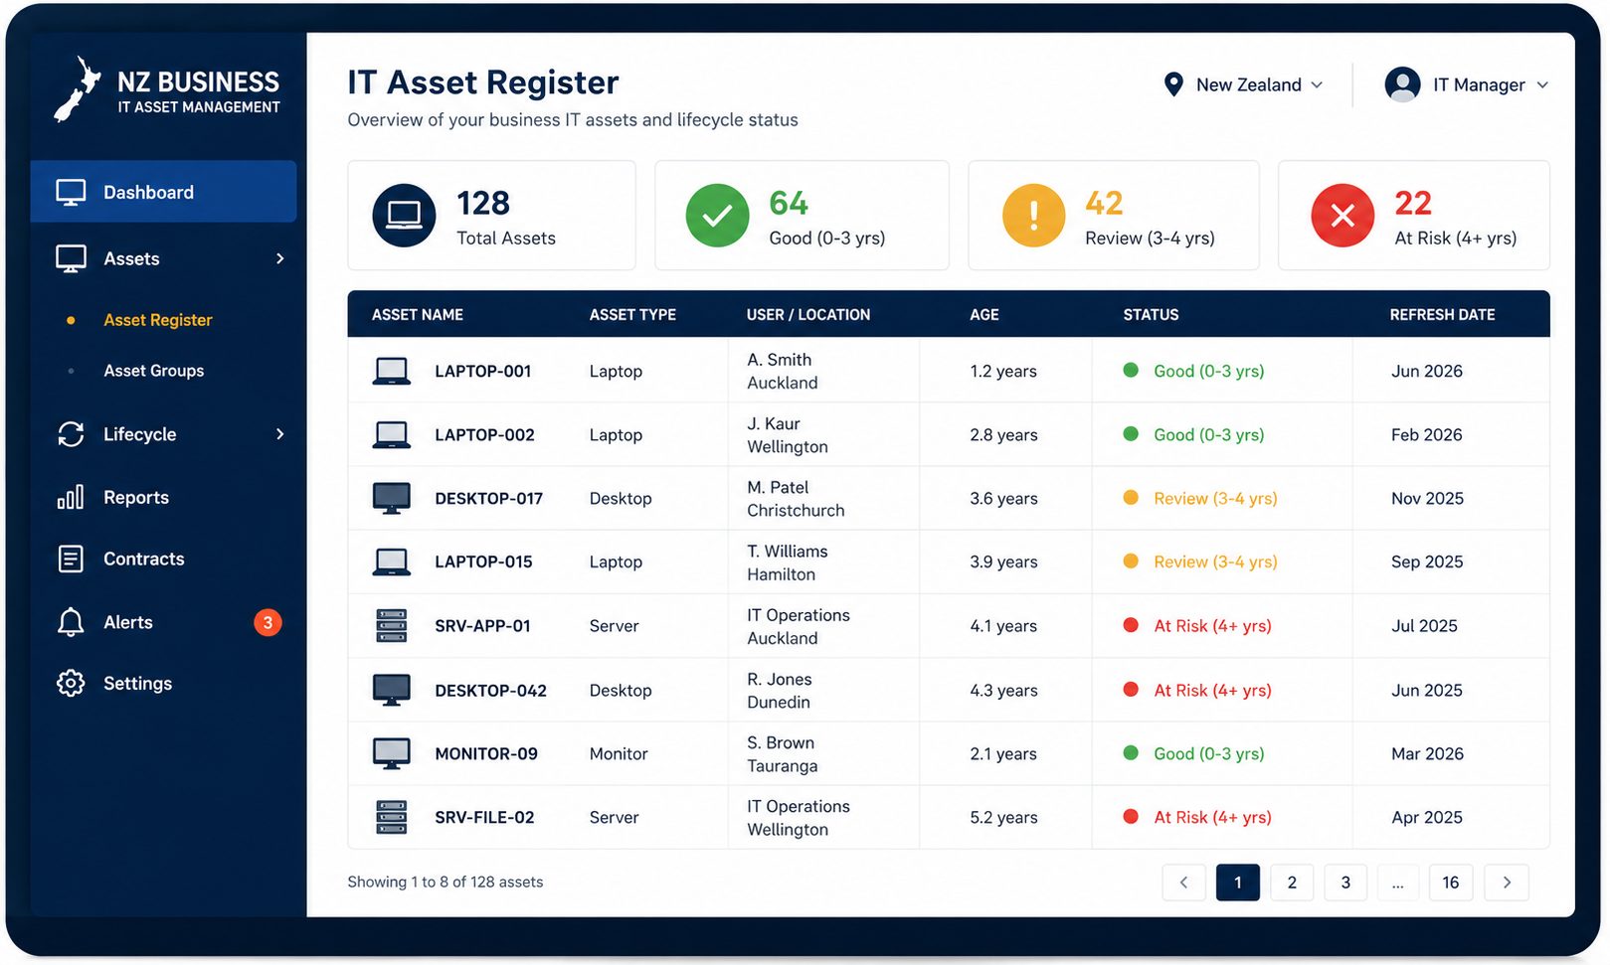Open the Contracts menu item
Viewport: 1610px width, 965px height.
pyautogui.click(x=144, y=559)
